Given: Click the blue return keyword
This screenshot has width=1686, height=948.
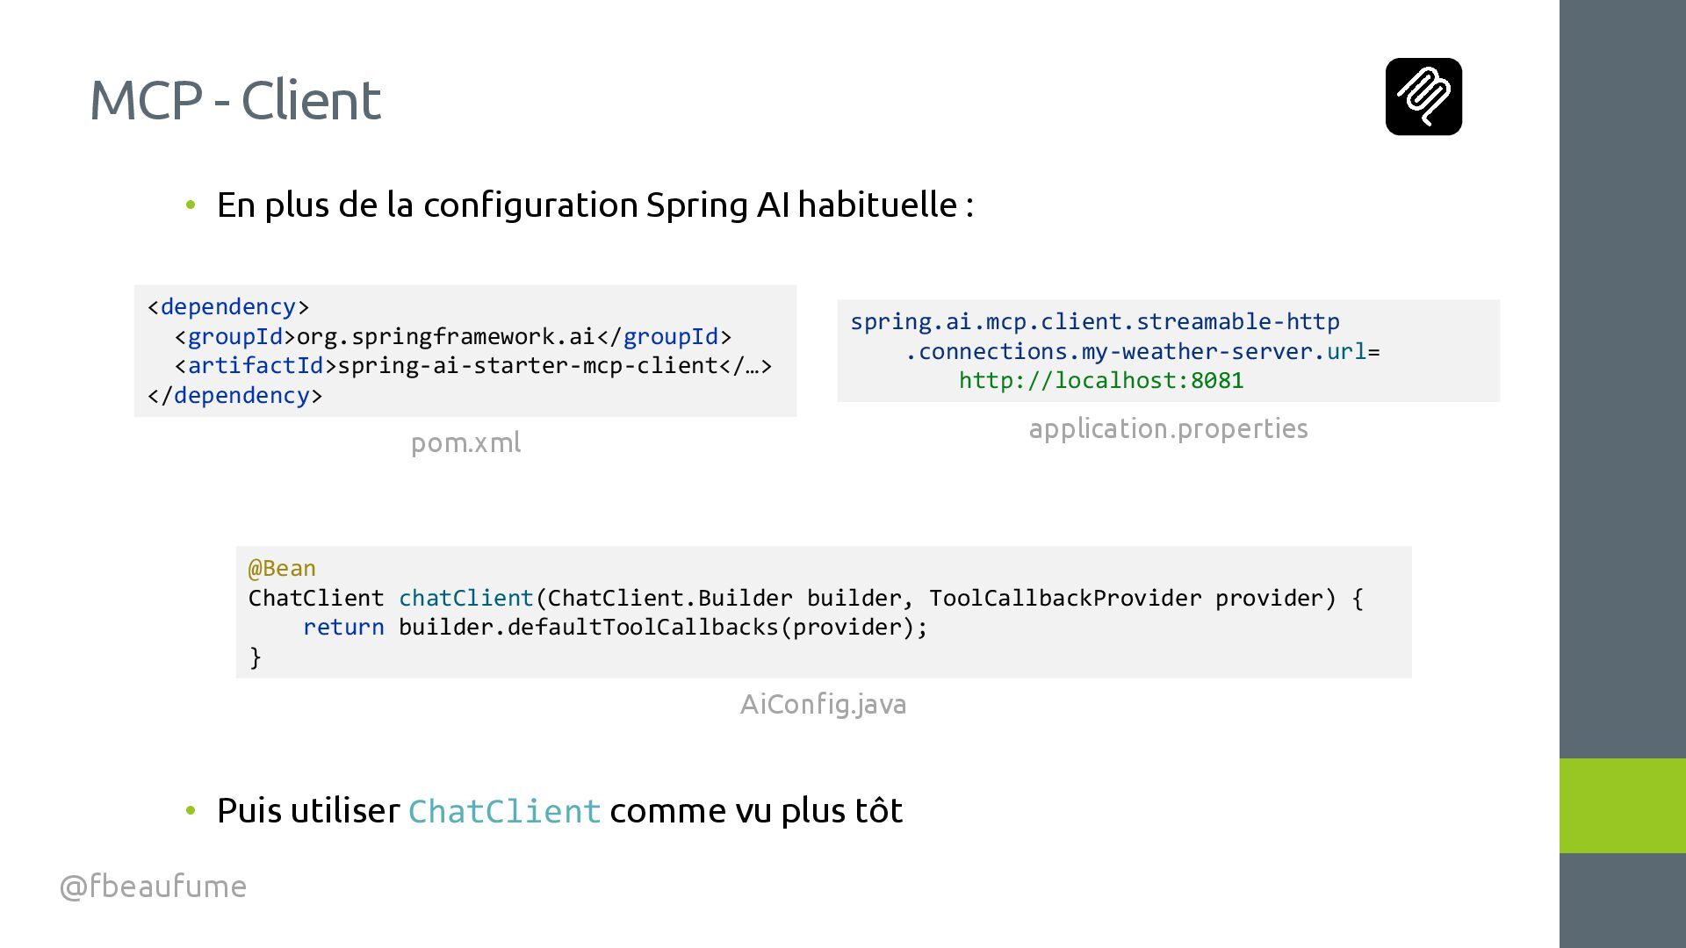Looking at the screenshot, I should 343,628.
